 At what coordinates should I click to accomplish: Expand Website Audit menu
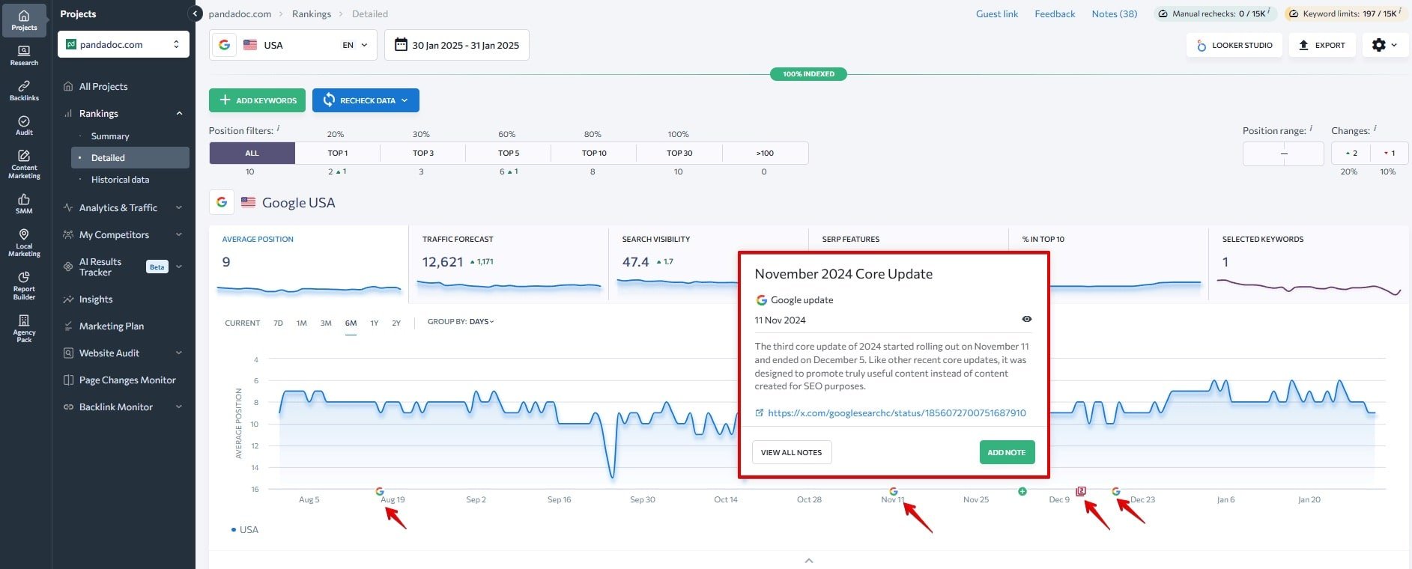[179, 353]
